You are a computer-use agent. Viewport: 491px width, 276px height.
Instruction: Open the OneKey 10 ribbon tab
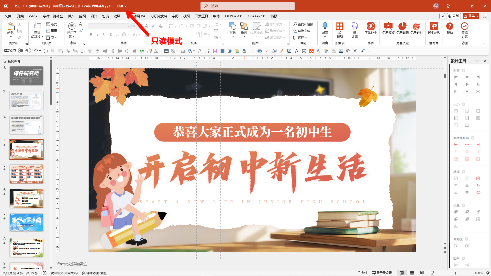point(256,16)
